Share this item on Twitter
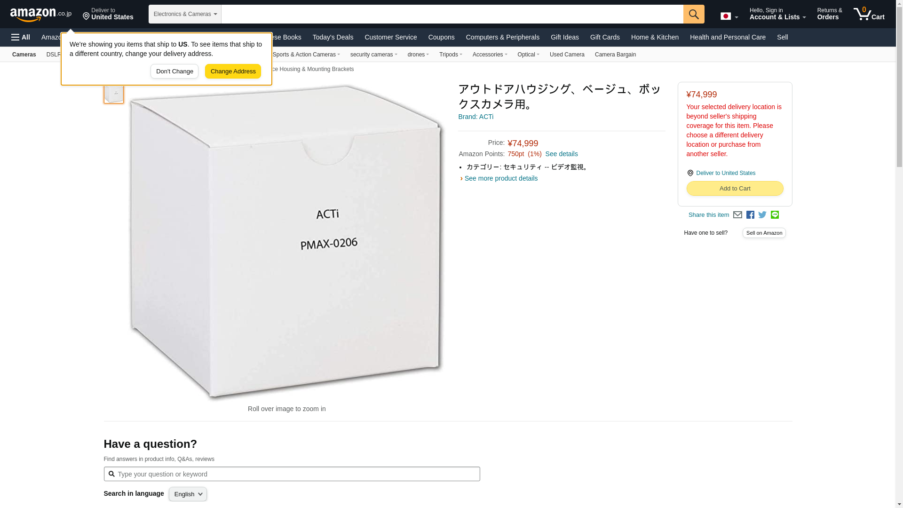Screen dimensions: 903x508 click(x=762, y=215)
